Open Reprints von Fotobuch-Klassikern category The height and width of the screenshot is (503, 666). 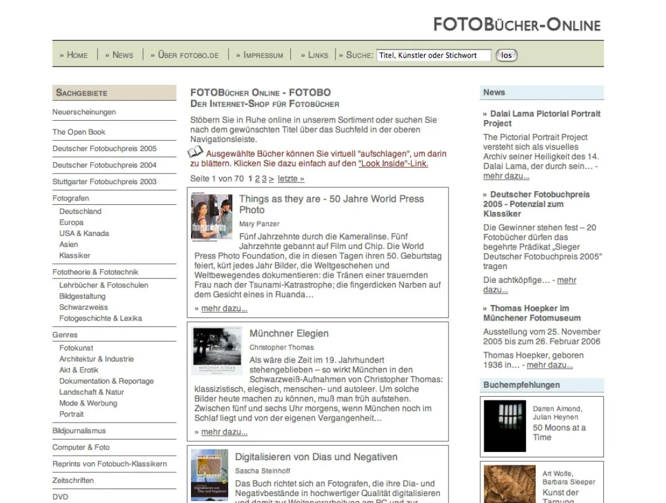pyautogui.click(x=109, y=464)
